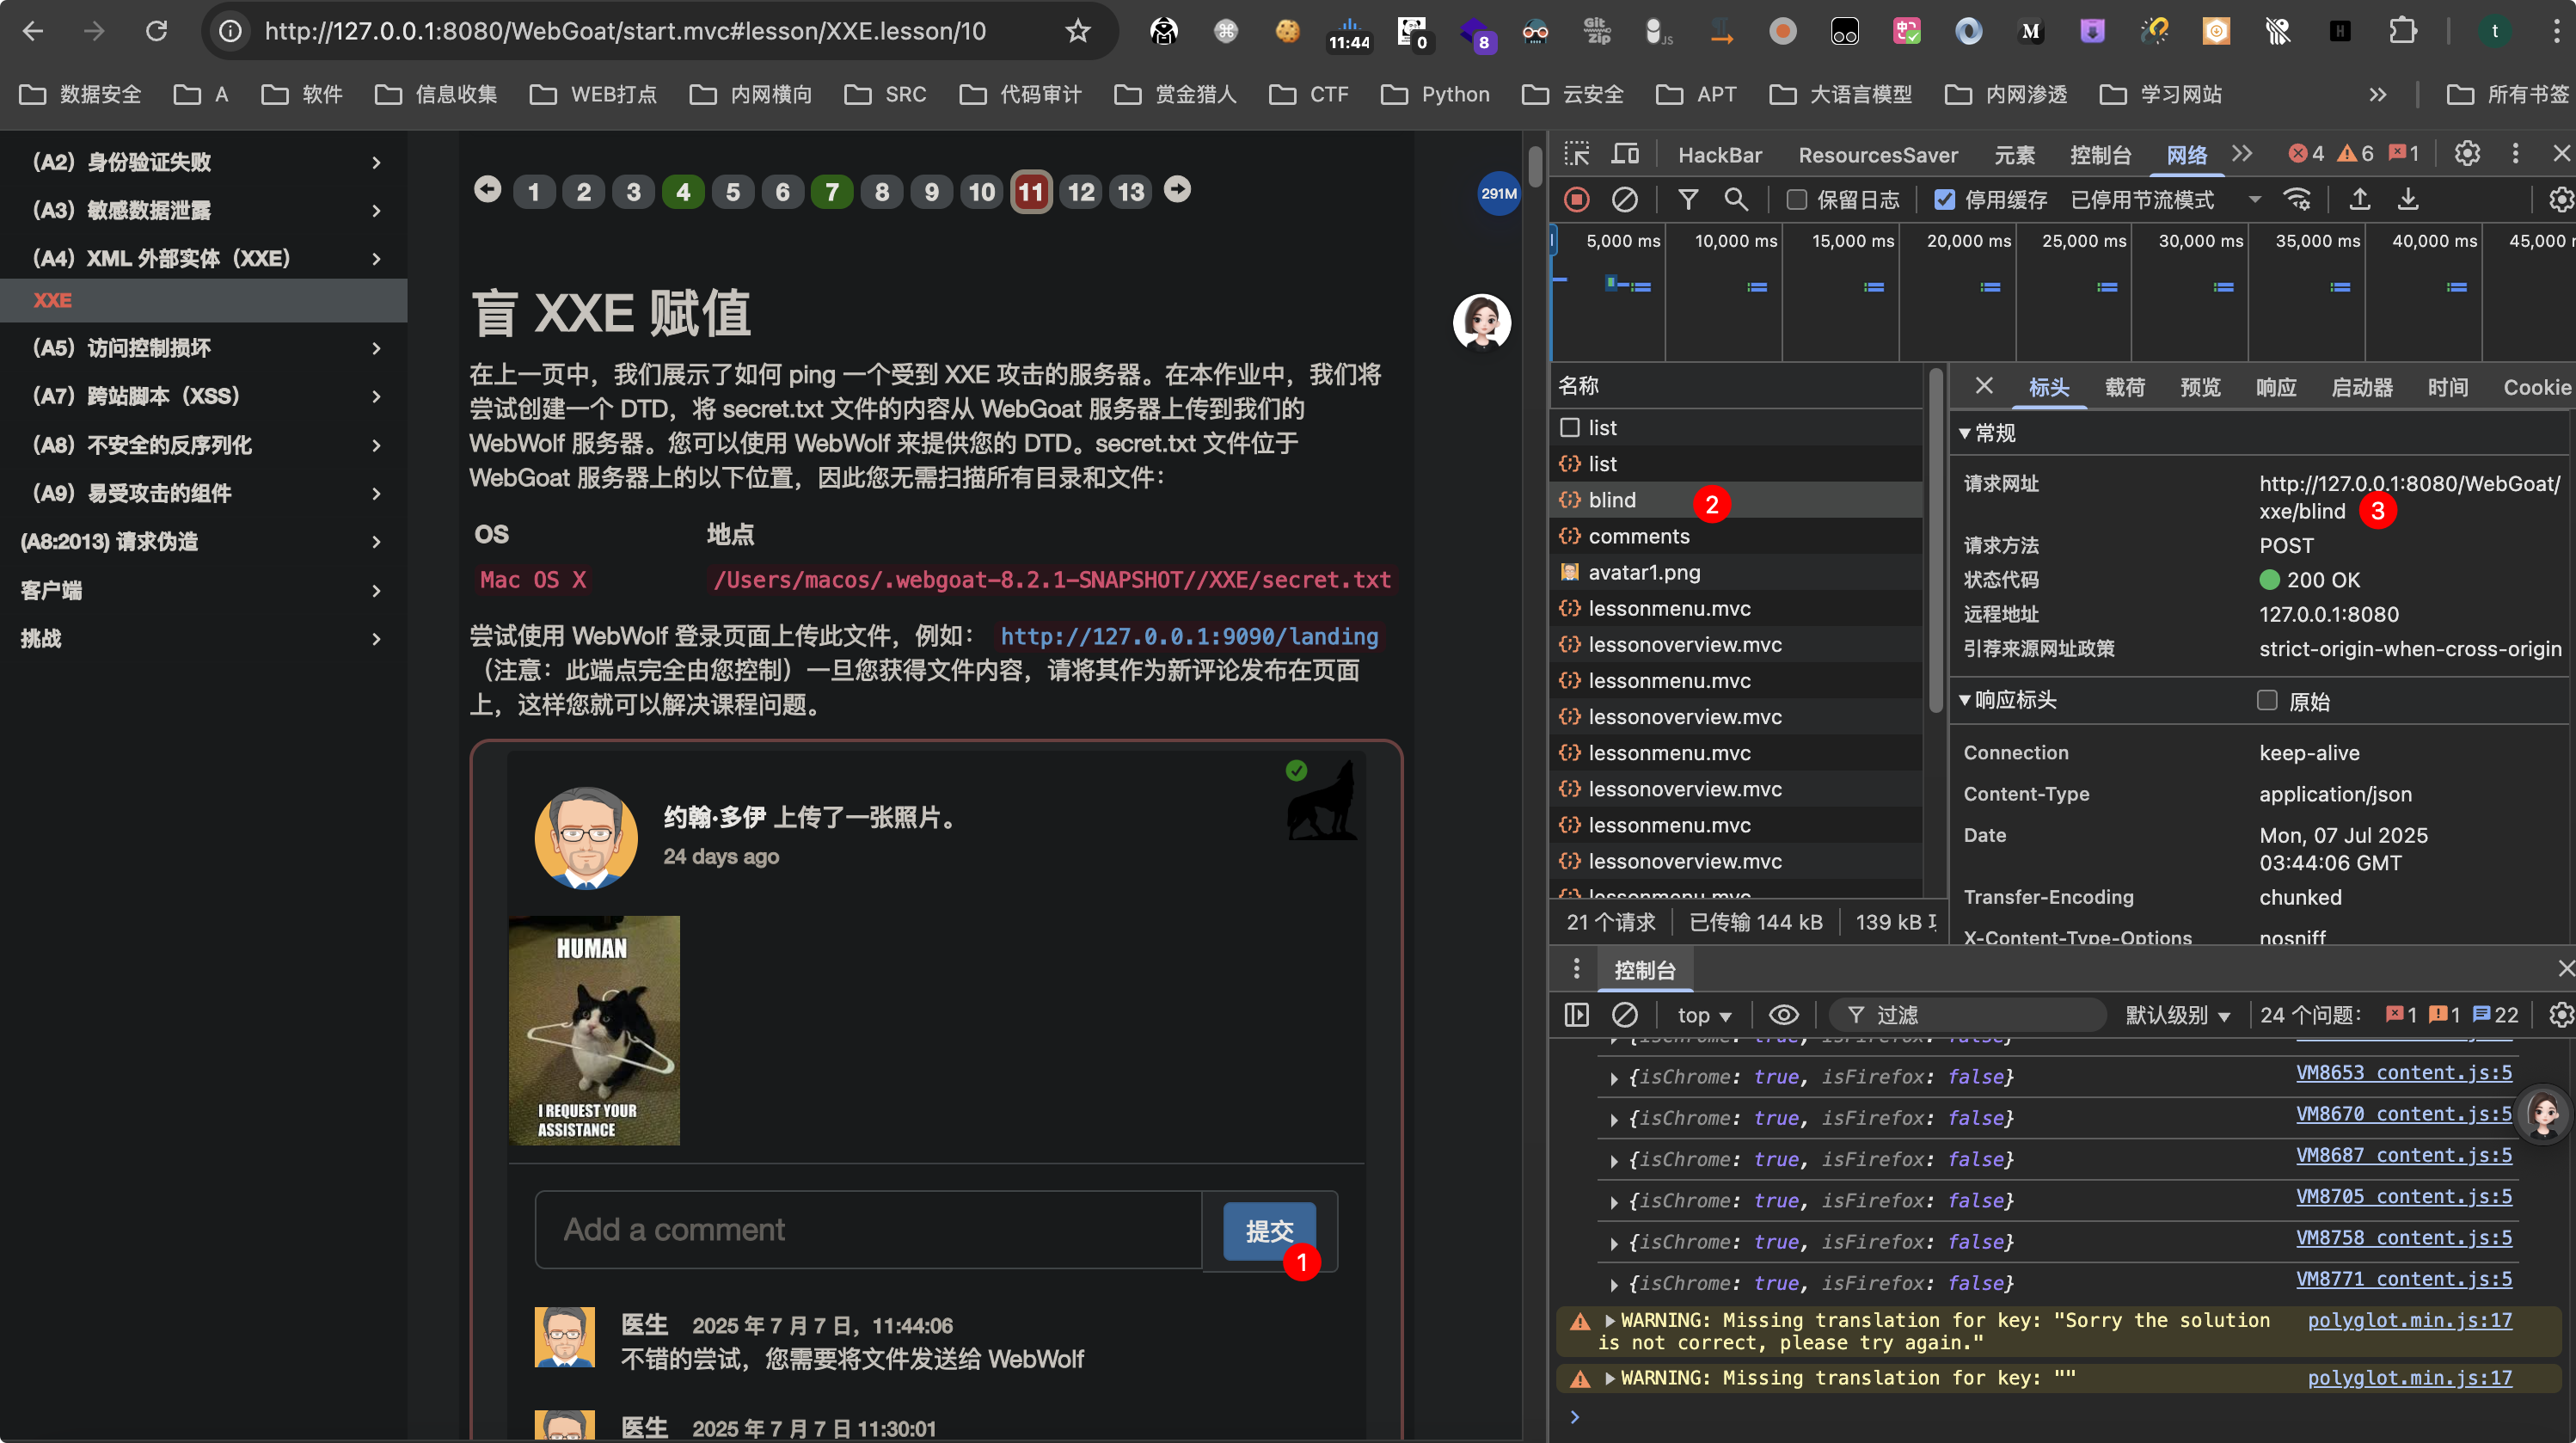
Task: Expand the A5 access control menu
Action: (204, 348)
